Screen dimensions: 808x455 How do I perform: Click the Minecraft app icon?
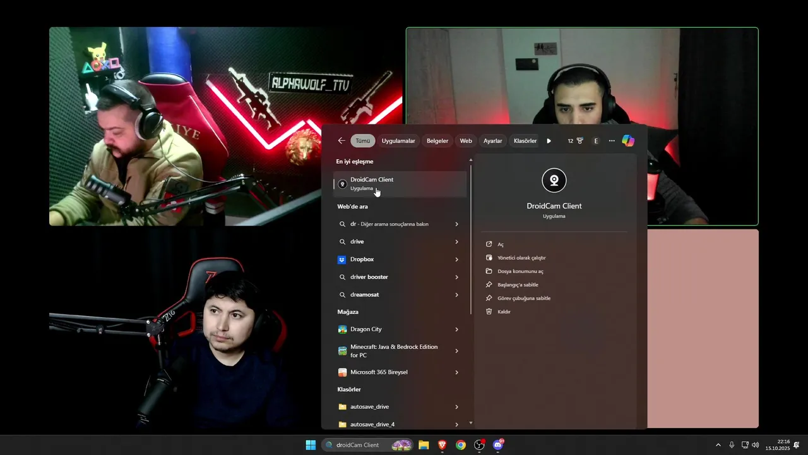(x=342, y=351)
